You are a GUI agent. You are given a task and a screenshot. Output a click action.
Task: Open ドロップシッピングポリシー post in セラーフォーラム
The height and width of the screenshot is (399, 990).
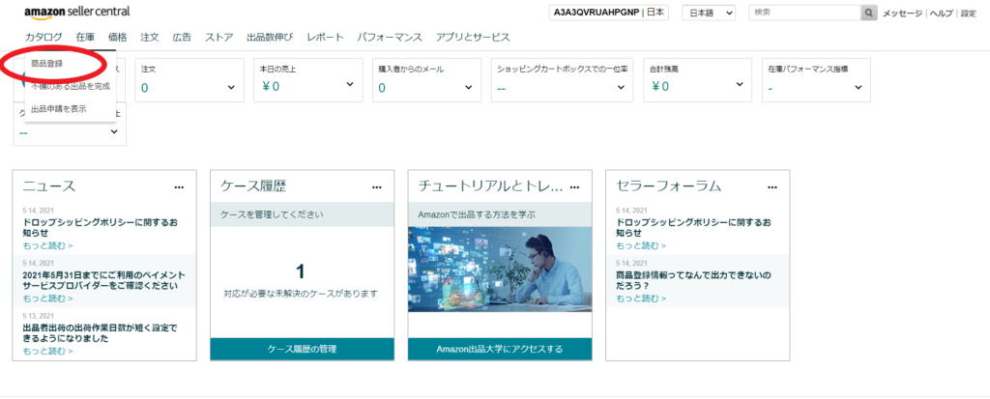693,228
